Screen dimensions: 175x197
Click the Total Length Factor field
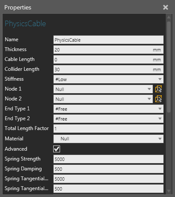click(109, 128)
